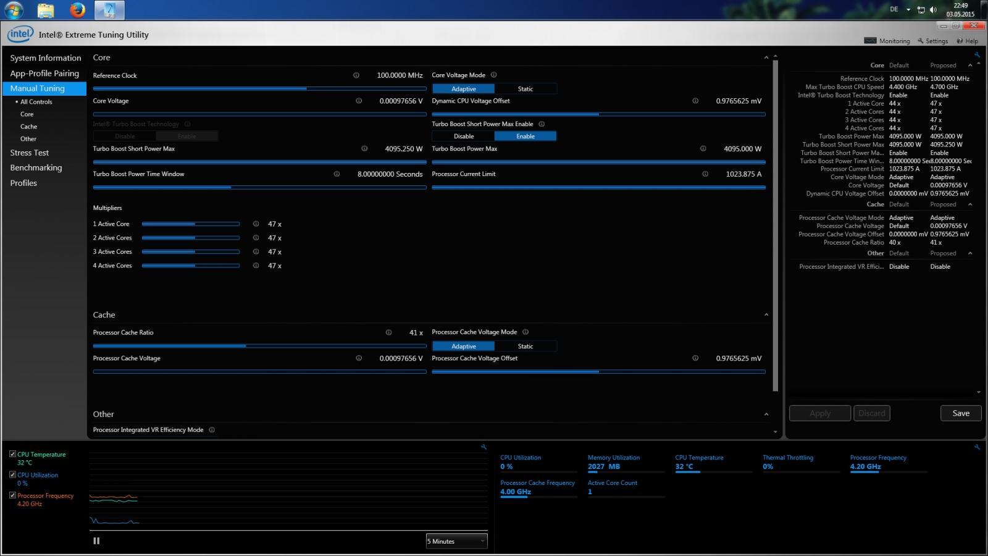
Task: Open Windows Explorer from the taskbar
Action: pyautogui.click(x=45, y=10)
